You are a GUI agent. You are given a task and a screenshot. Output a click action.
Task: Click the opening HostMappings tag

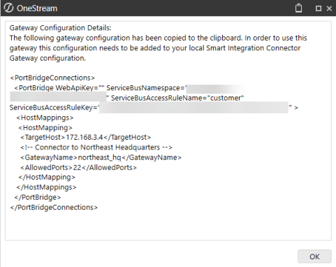tap(45, 117)
